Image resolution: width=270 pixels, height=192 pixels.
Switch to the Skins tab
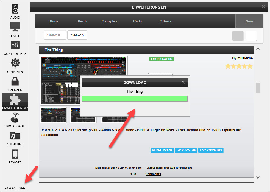53,21
